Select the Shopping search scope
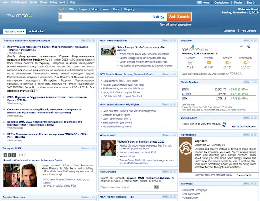Screen dimensions: 260x201 (x=129, y=9)
